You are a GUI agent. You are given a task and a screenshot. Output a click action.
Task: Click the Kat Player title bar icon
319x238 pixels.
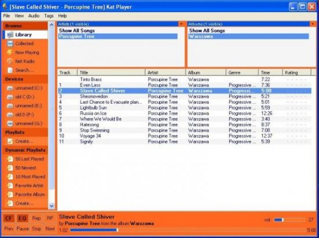(5, 7)
